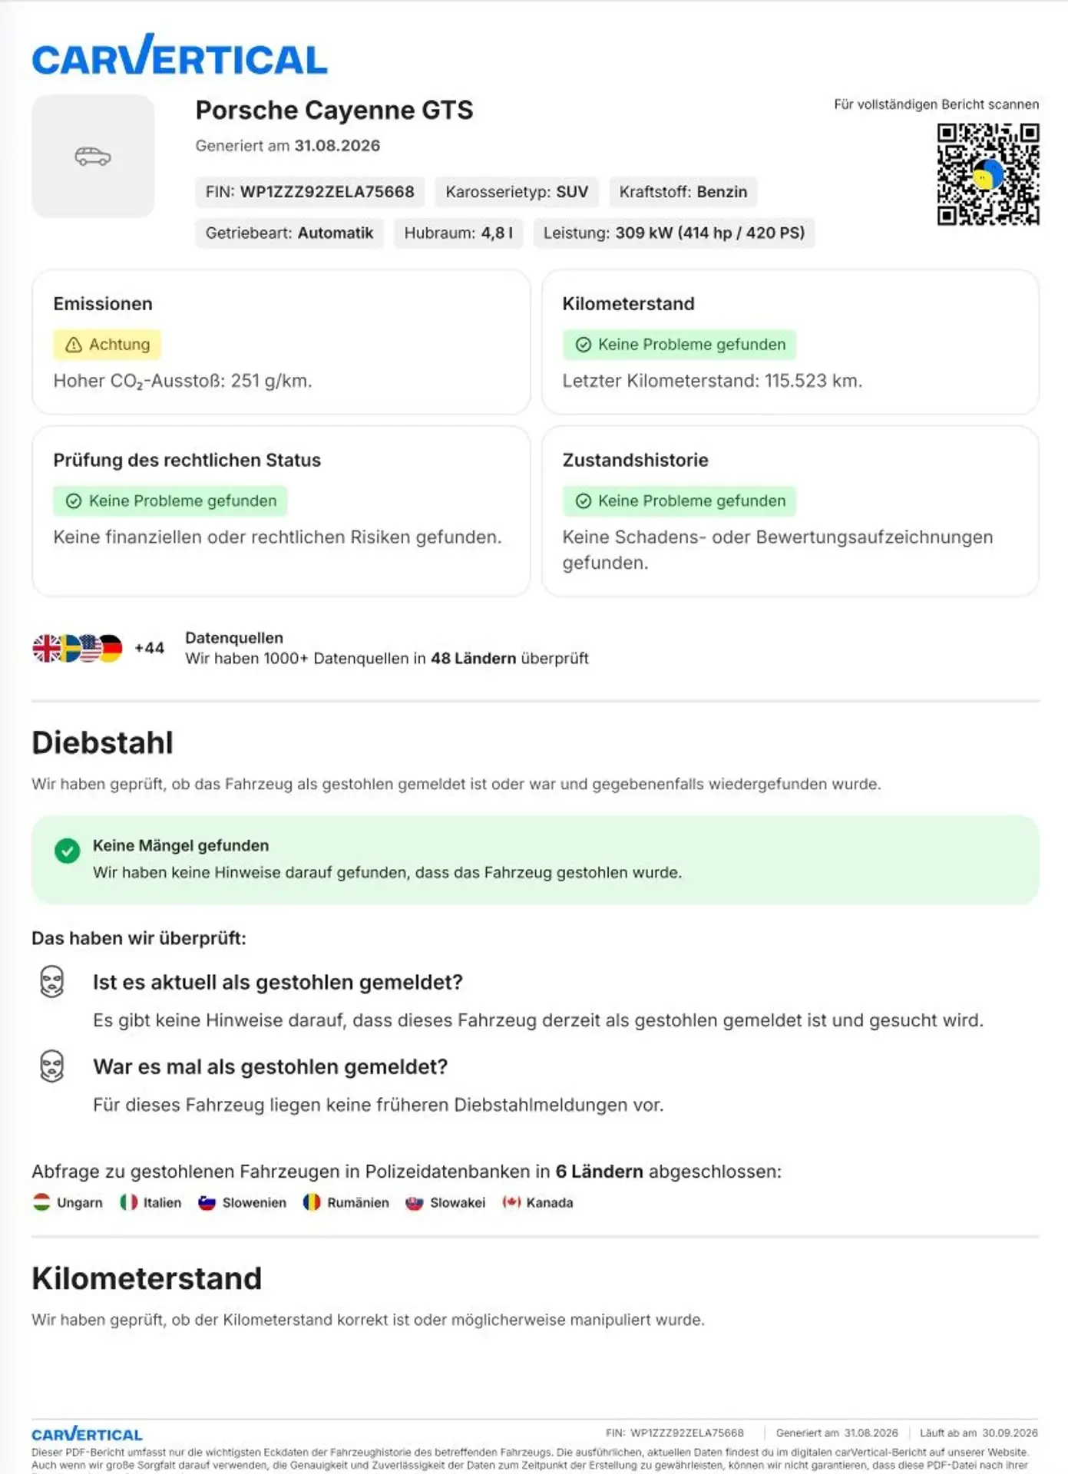
Task: Click the car placeholder thumbnail image
Action: 93,157
